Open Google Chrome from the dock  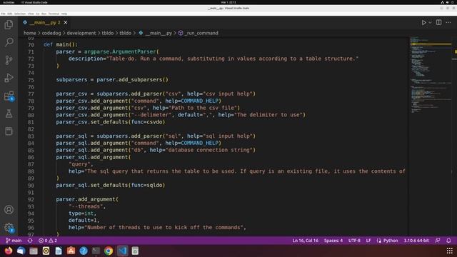pyautogui.click(x=109, y=251)
